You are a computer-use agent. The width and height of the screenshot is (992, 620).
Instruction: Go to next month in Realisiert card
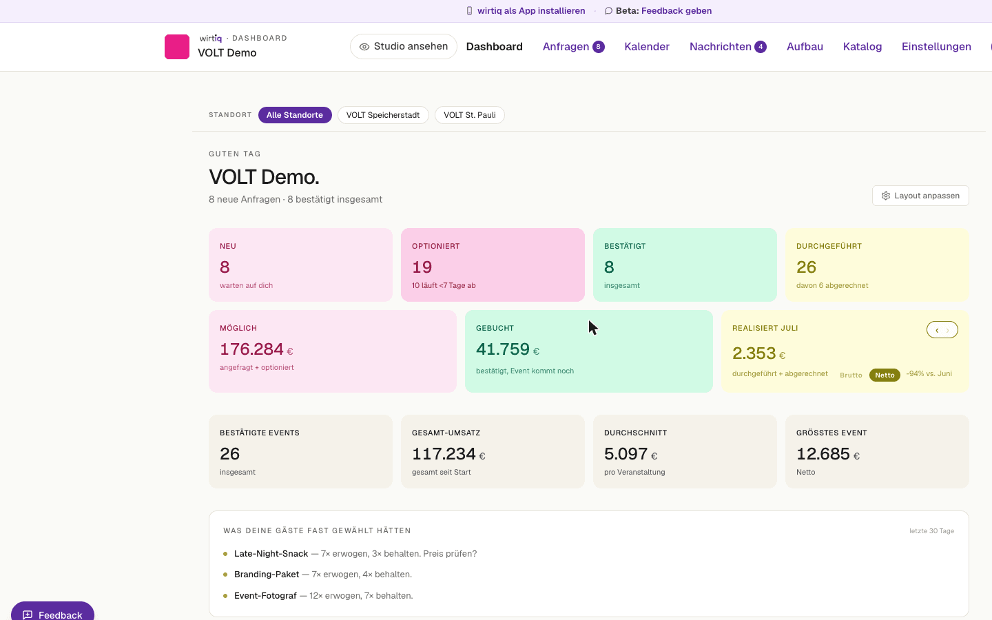pos(948,330)
